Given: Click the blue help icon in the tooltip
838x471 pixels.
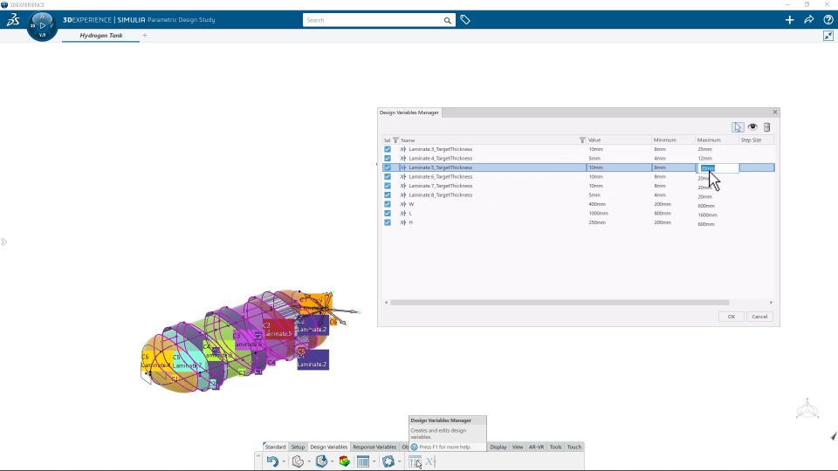Looking at the screenshot, I should point(414,447).
